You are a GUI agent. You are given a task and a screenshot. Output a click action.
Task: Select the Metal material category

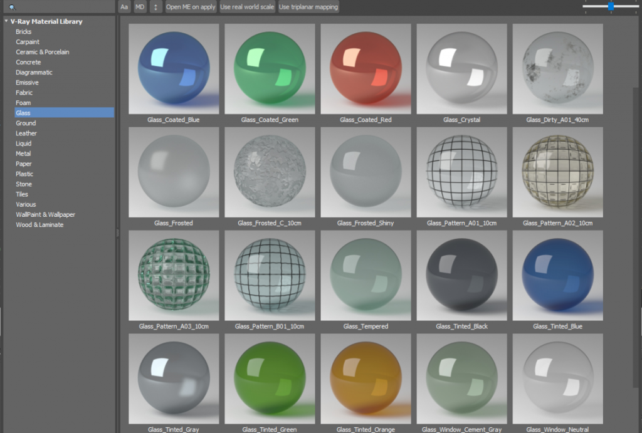tap(23, 154)
